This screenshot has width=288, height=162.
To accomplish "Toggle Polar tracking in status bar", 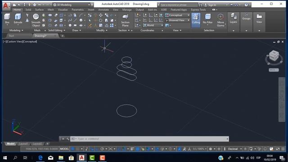I will [x=102, y=149].
